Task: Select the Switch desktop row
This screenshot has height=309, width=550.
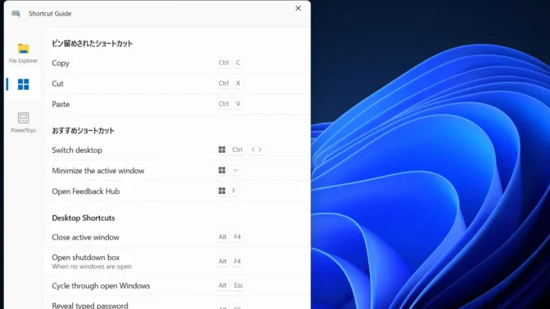Action: pos(177,150)
